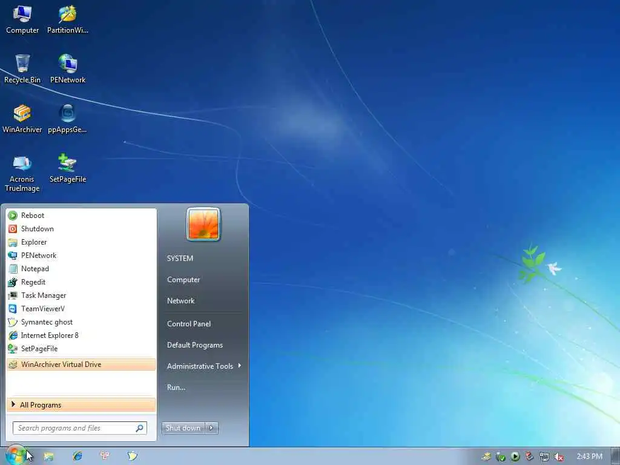The height and width of the screenshot is (465, 620).
Task: Click the user account picture
Action: tap(203, 224)
